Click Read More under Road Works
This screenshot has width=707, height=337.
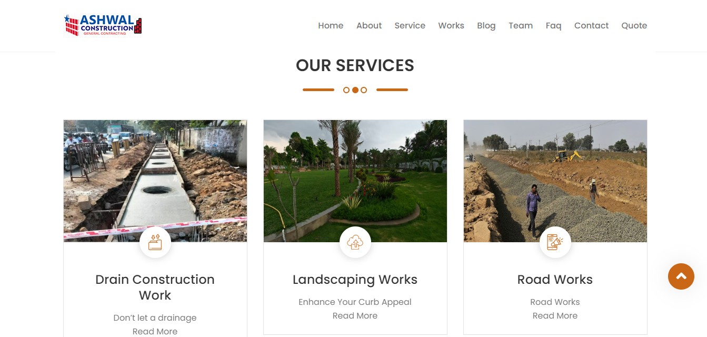point(555,316)
